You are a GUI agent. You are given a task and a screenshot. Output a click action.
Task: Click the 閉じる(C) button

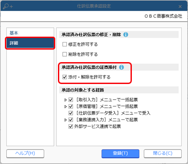click(163, 153)
